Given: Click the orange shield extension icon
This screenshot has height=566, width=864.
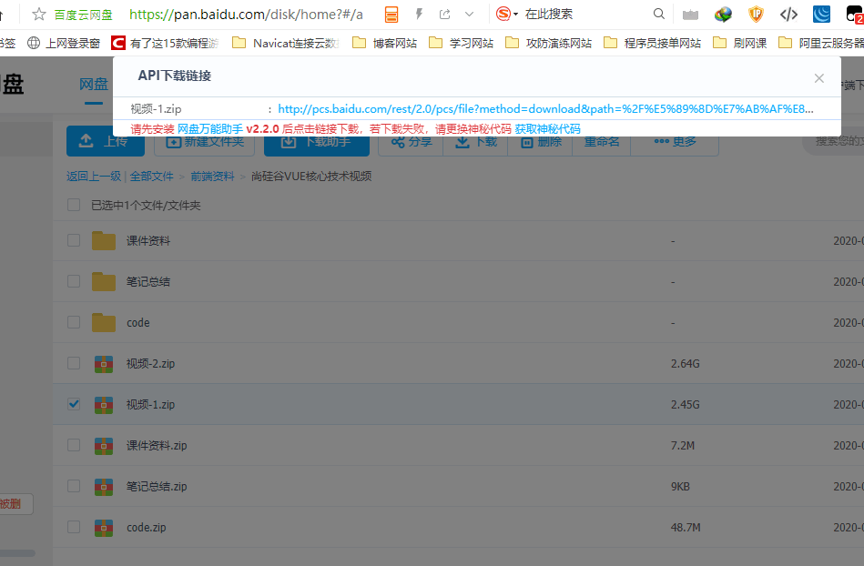Looking at the screenshot, I should tap(756, 15).
